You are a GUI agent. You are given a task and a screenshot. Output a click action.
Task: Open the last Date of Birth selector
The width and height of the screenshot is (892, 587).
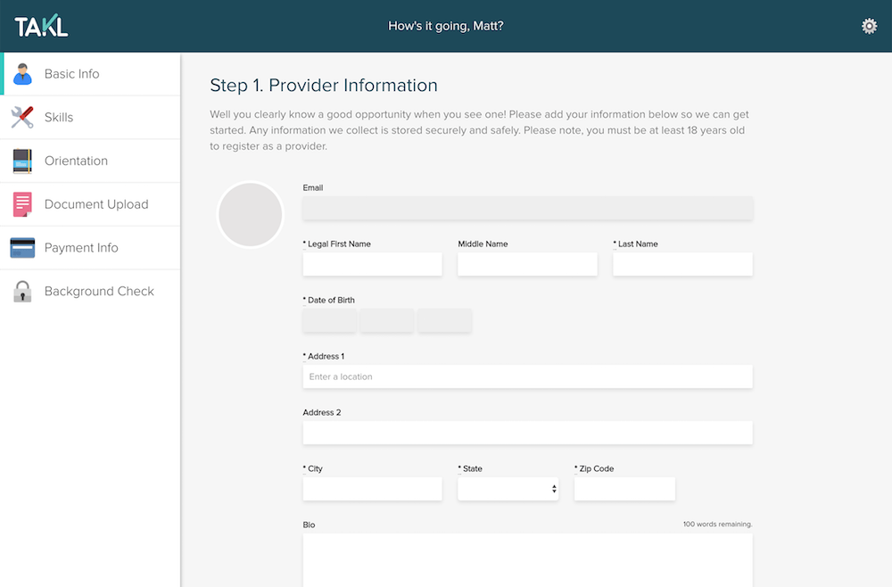point(444,320)
